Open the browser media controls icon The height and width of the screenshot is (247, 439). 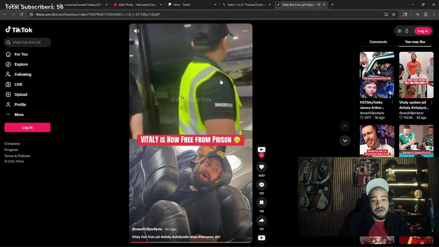coord(417,14)
